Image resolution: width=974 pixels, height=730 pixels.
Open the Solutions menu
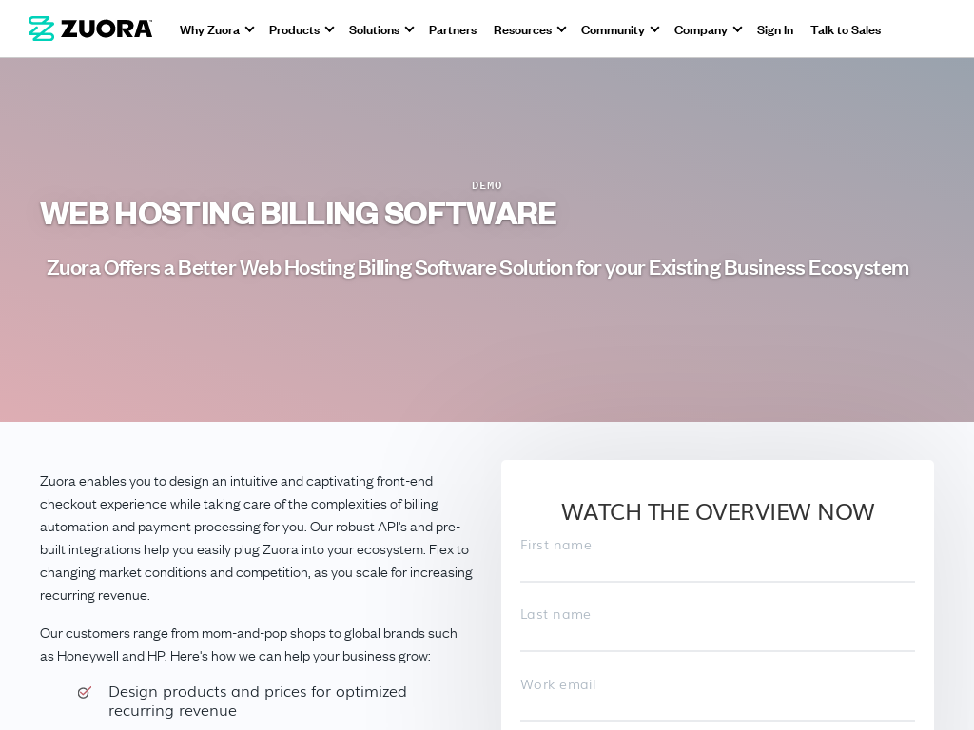tap(374, 29)
